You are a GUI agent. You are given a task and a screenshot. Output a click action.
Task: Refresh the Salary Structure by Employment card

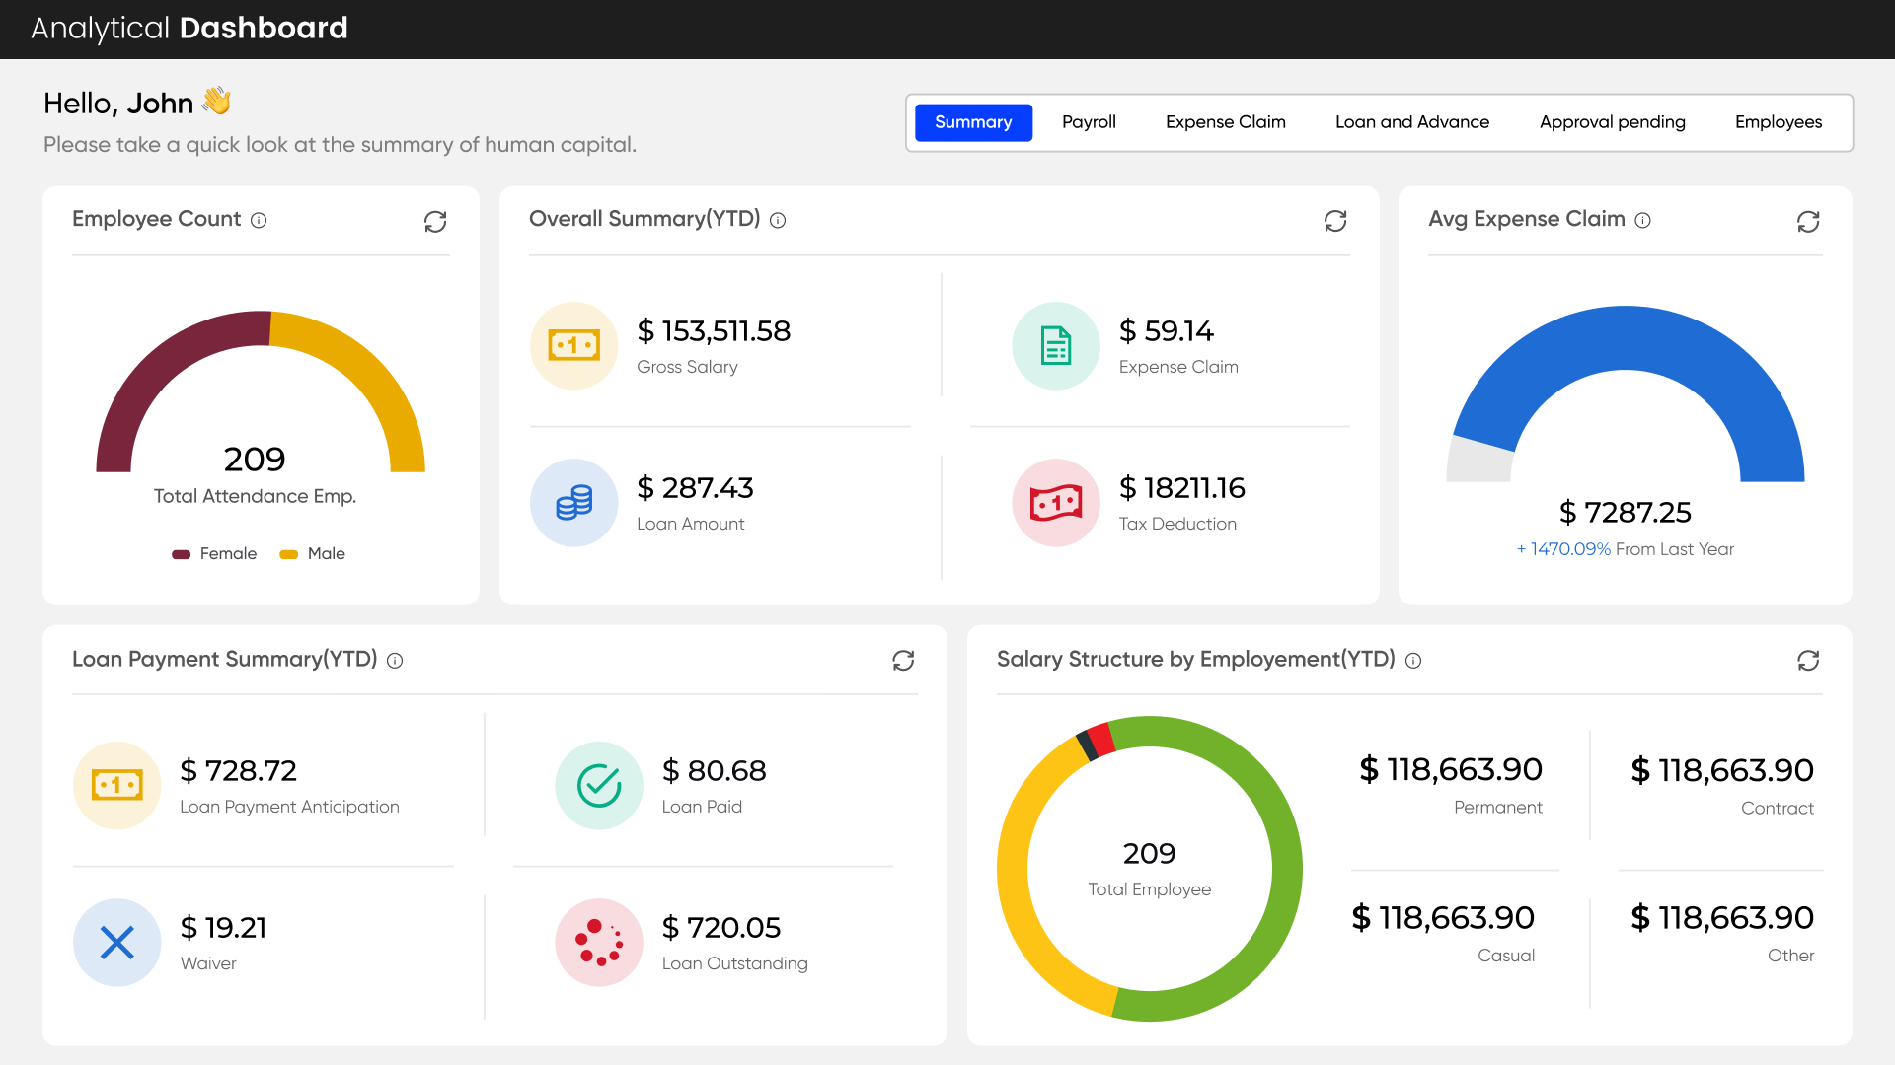tap(1808, 661)
